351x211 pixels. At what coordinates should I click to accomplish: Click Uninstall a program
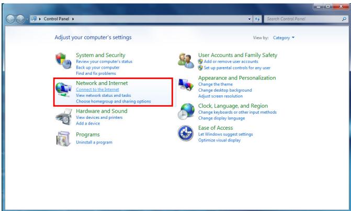[x=94, y=142]
